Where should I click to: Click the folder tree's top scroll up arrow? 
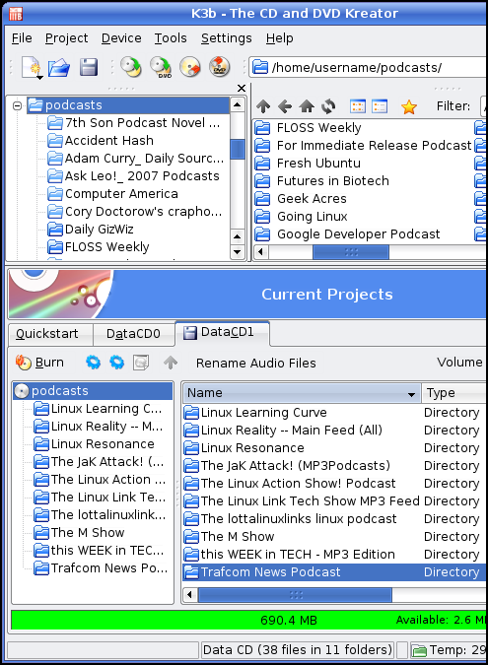tap(238, 104)
